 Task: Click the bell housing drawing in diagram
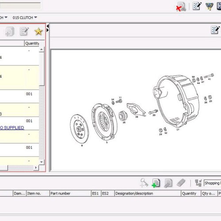(176, 101)
